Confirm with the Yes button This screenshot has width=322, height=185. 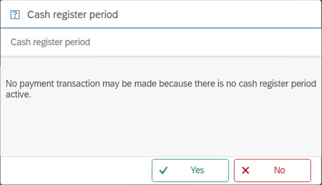tap(190, 170)
